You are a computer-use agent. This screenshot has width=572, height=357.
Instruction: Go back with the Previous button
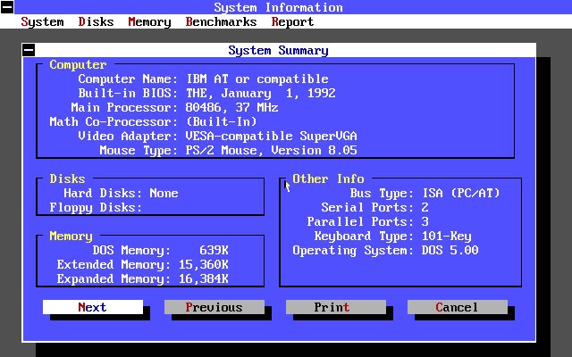click(x=214, y=307)
